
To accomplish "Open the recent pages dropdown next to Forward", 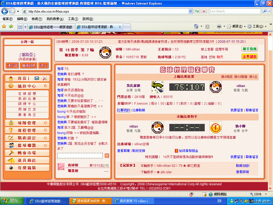I will [18, 11].
